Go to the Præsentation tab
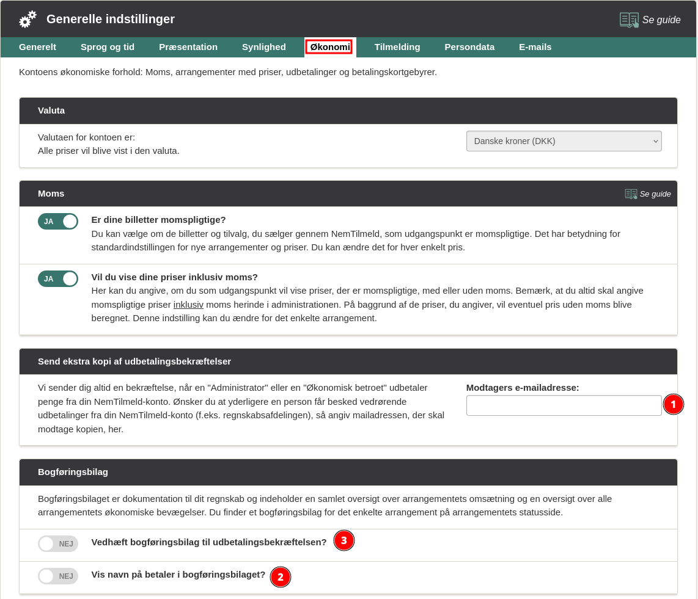The image size is (698, 599). click(x=188, y=47)
